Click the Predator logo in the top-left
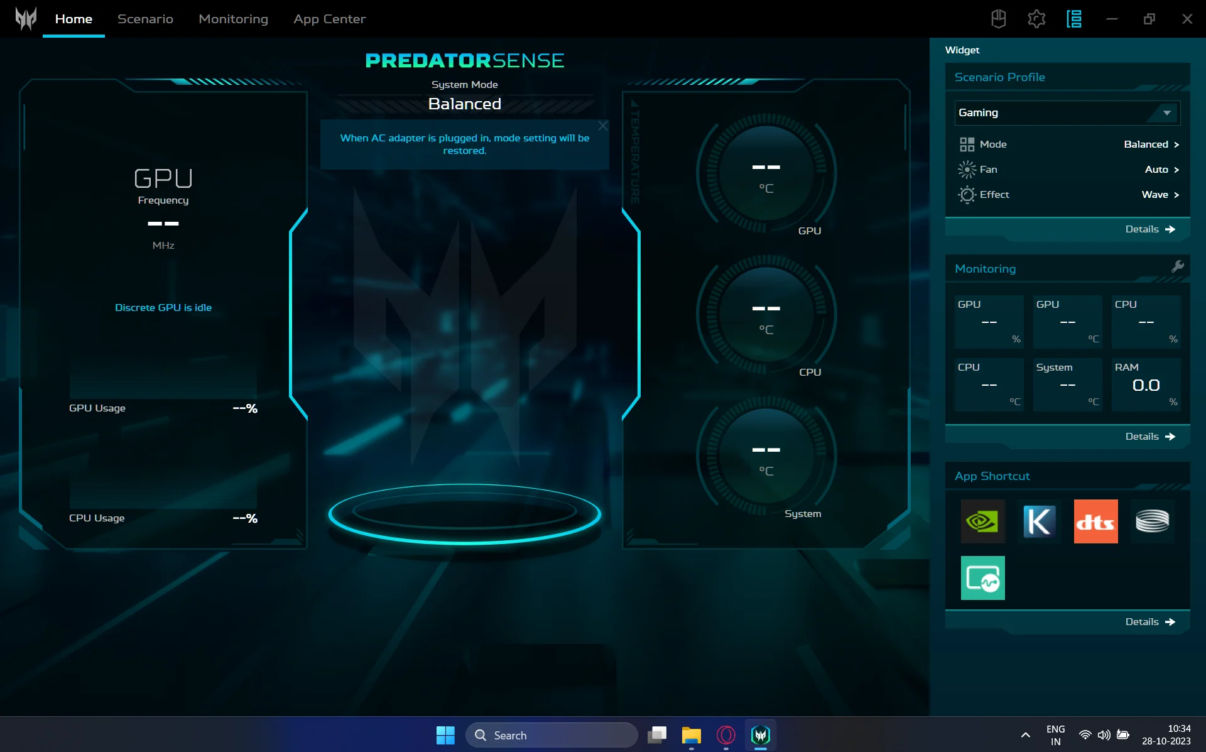 (x=26, y=19)
